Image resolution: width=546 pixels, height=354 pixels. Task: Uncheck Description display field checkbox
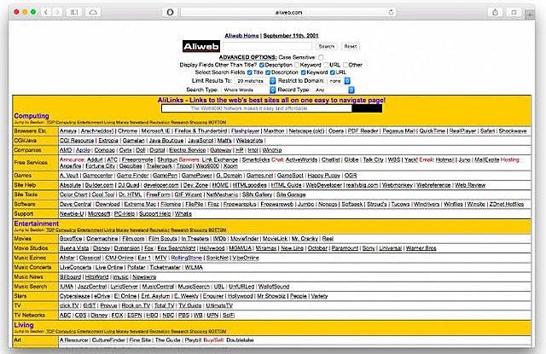(x=262, y=65)
